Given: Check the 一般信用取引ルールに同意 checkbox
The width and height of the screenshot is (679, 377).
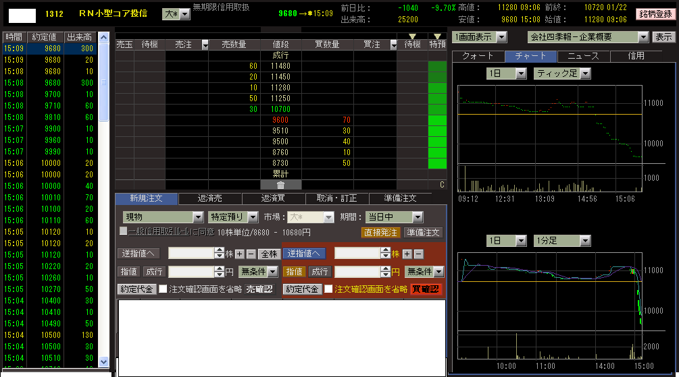Looking at the screenshot, I should [123, 231].
